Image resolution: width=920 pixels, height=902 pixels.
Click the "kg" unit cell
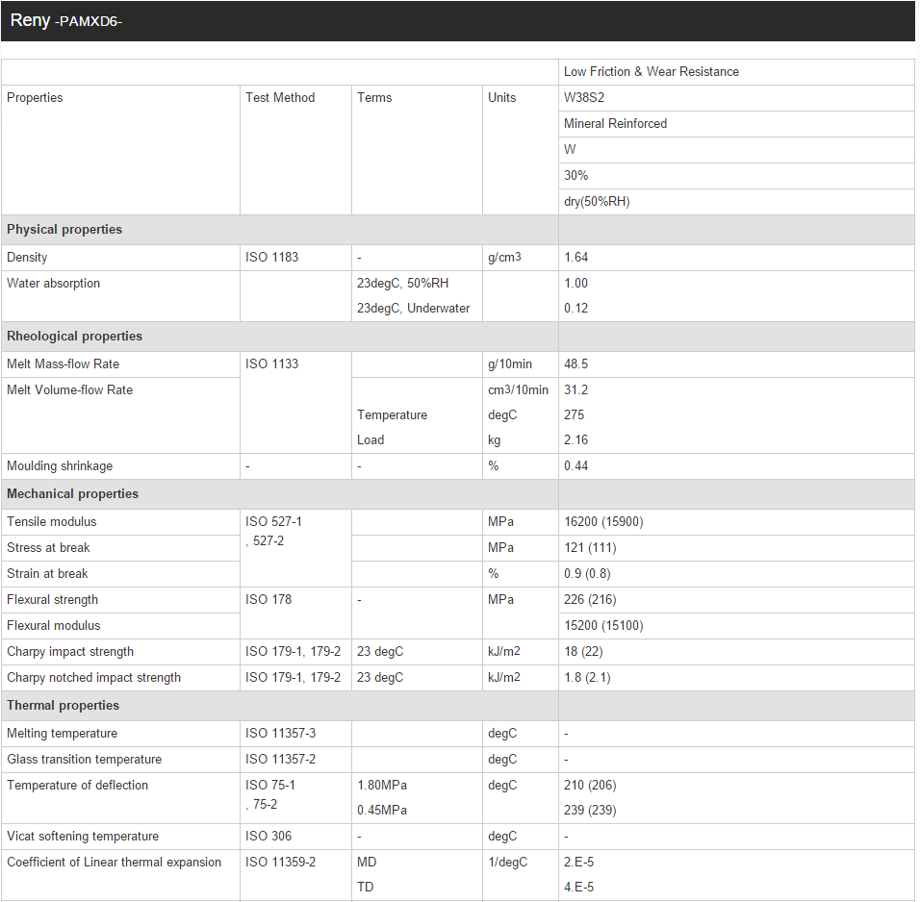coord(494,440)
